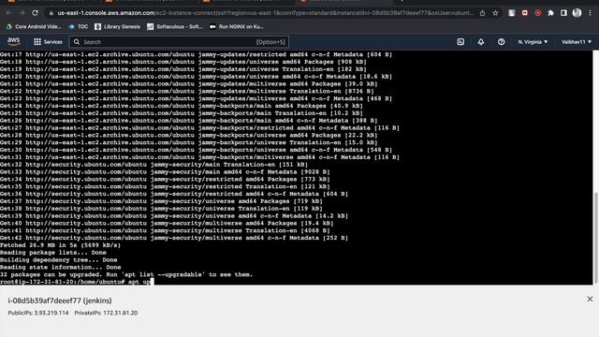599x337 pixels.
Task: Toggle the browser side panel icon
Action: point(563,13)
